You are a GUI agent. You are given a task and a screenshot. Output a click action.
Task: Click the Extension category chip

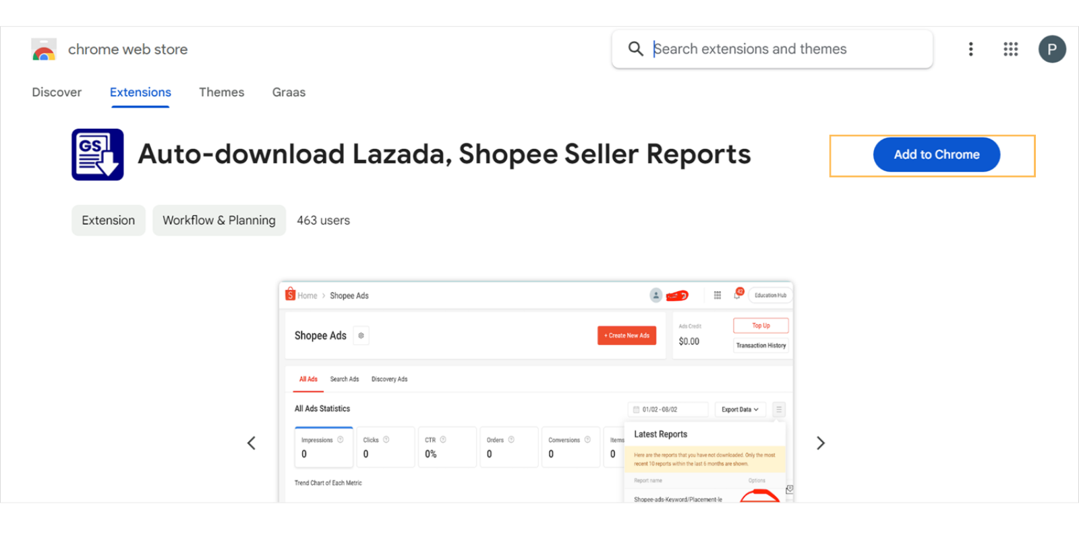(x=109, y=220)
